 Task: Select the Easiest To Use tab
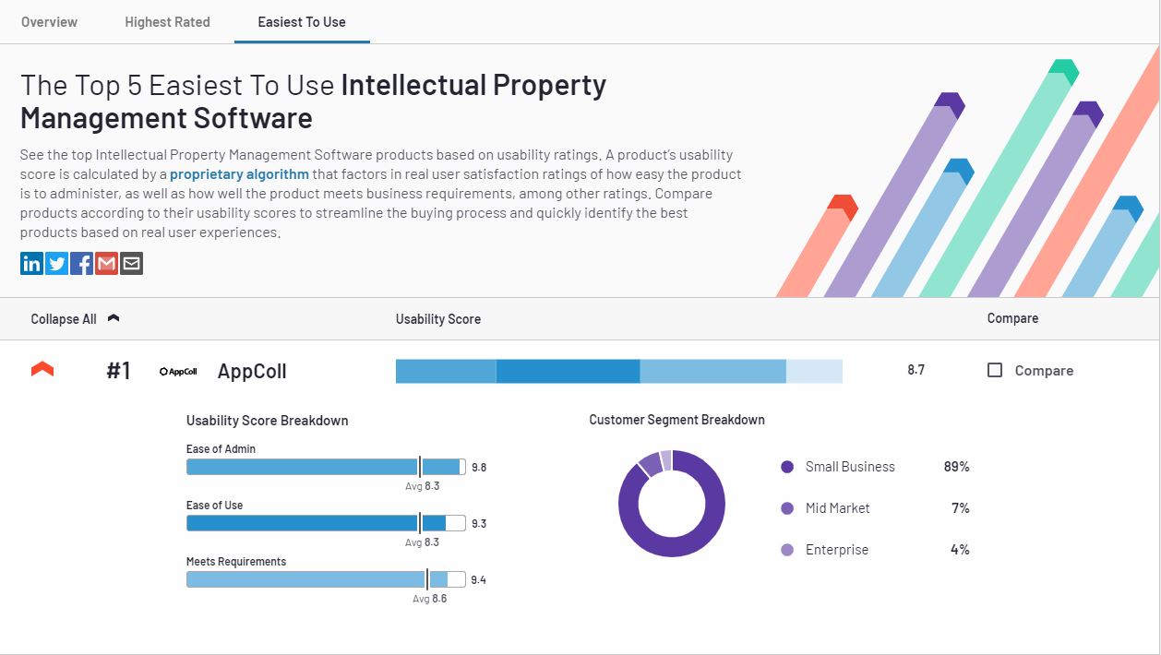[x=302, y=22]
